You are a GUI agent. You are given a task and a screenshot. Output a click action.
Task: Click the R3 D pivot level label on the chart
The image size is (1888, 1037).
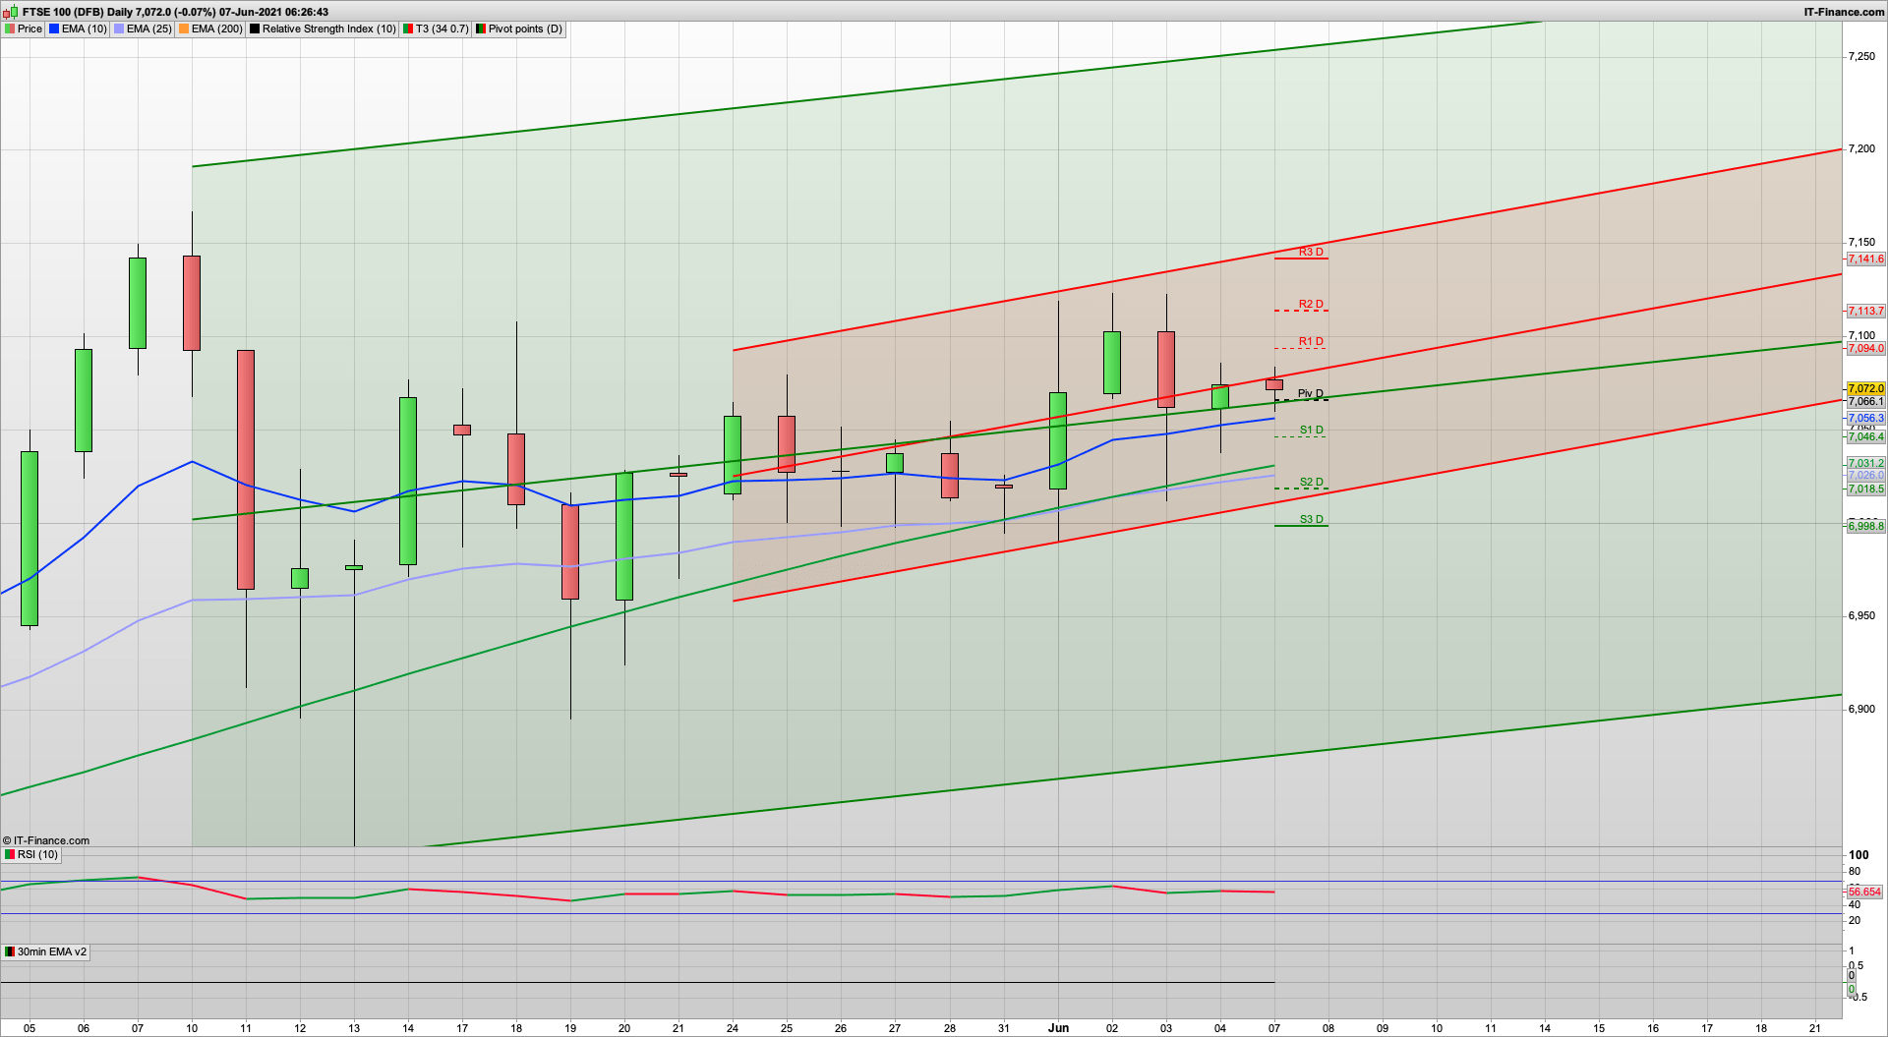[1309, 252]
